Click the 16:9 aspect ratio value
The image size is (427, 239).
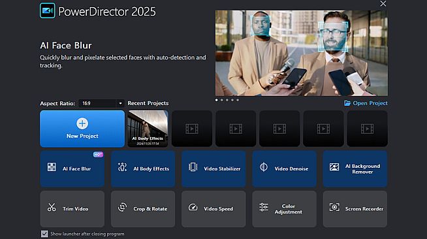coord(86,103)
